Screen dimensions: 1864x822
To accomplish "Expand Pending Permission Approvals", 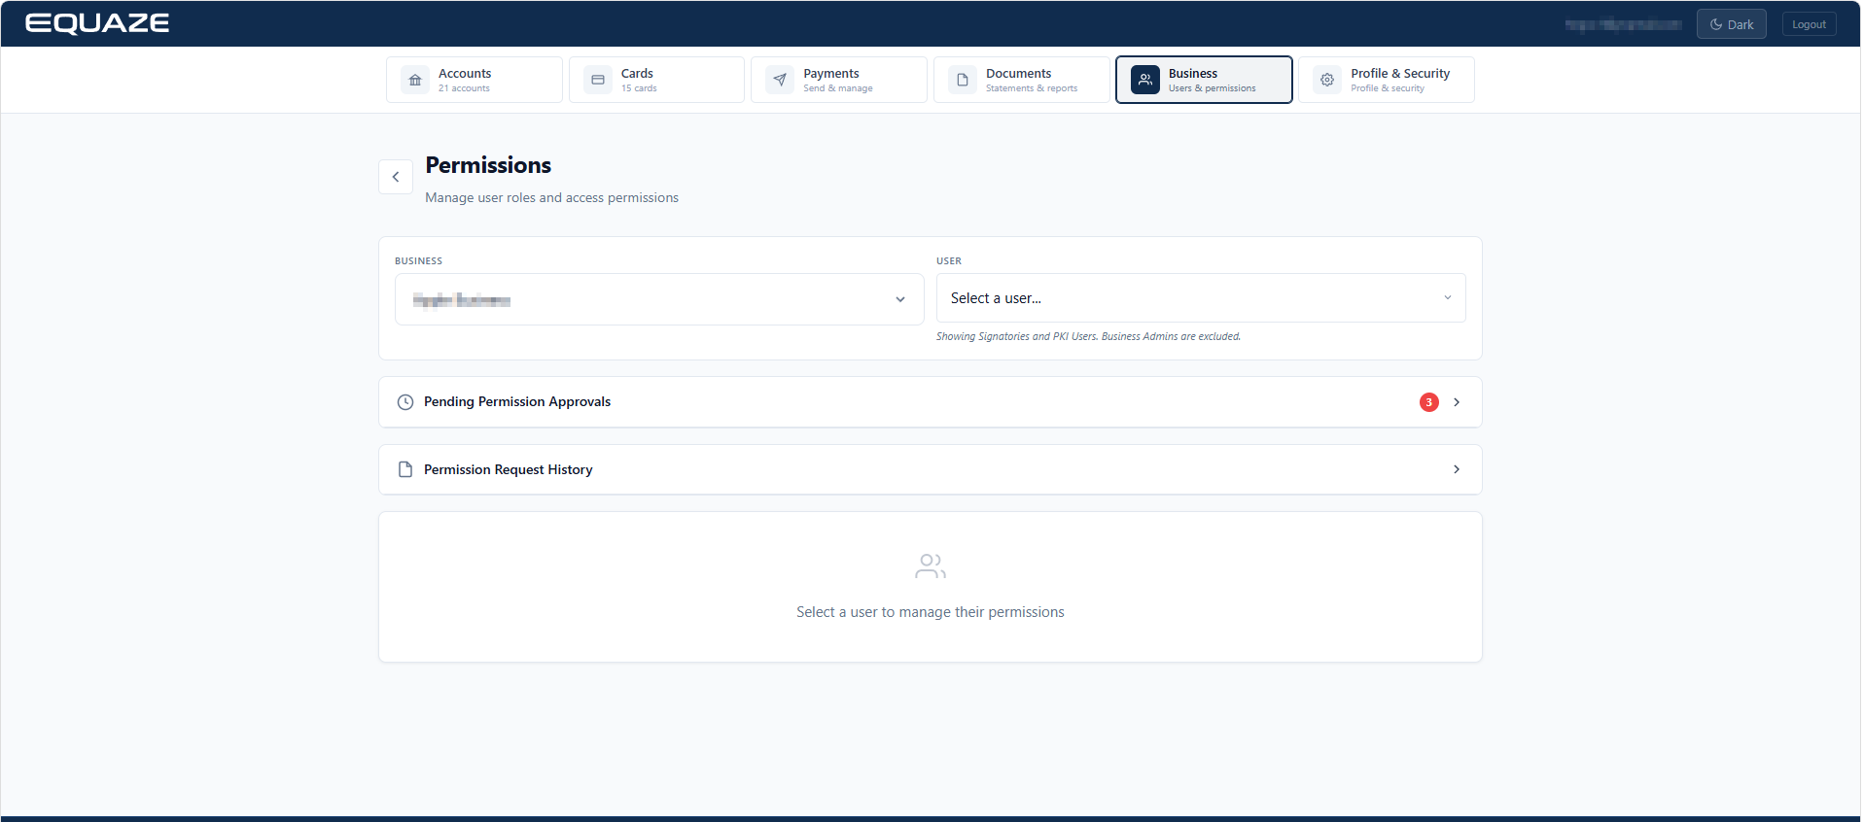I will tap(931, 402).
